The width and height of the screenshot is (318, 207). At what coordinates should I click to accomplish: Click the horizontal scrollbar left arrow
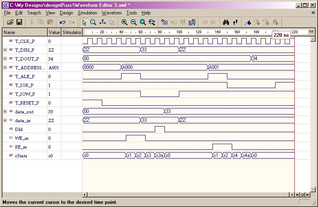pyautogui.click(x=85, y=195)
